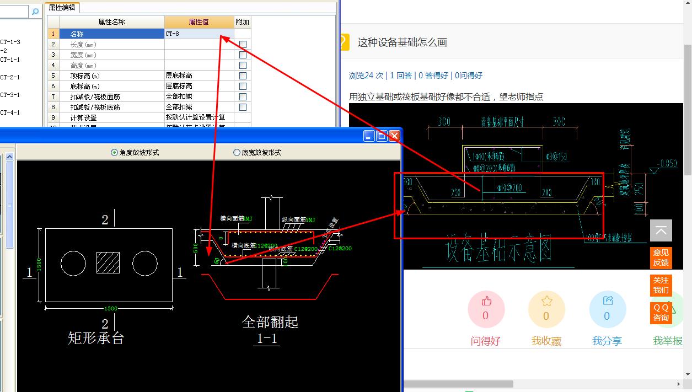Maximize the parameter diagram dialog
The width and height of the screenshot is (692, 392).
coord(382,136)
